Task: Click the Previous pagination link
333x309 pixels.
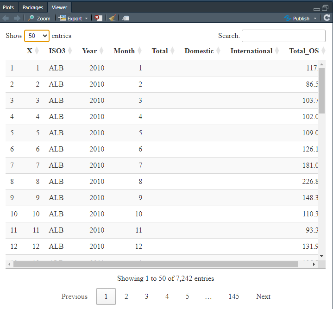Action: point(74,296)
